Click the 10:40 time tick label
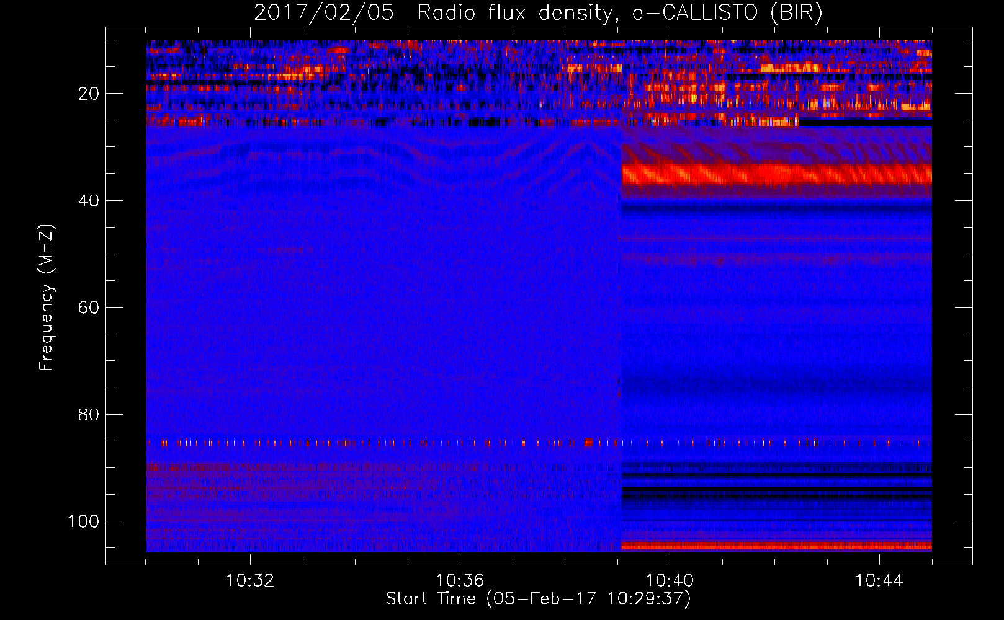The width and height of the screenshot is (1004, 620). (x=670, y=580)
